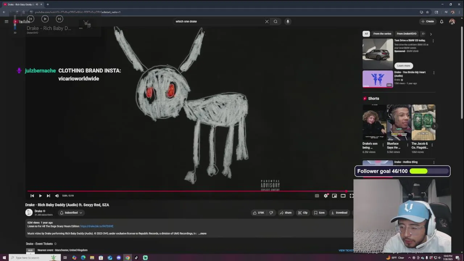This screenshot has height=261, width=464.
Task: Open Drake's channel avatar
Action: coord(29,213)
